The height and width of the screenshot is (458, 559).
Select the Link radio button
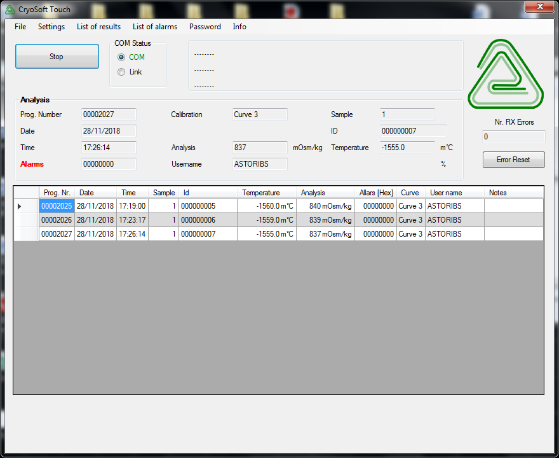121,72
